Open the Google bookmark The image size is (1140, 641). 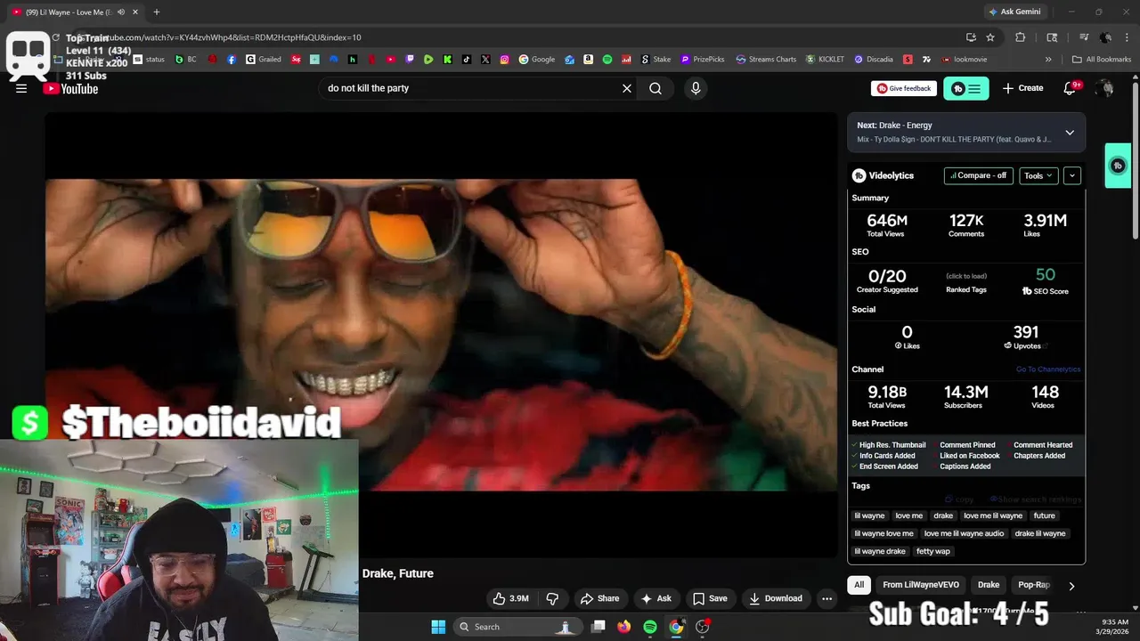pyautogui.click(x=537, y=60)
